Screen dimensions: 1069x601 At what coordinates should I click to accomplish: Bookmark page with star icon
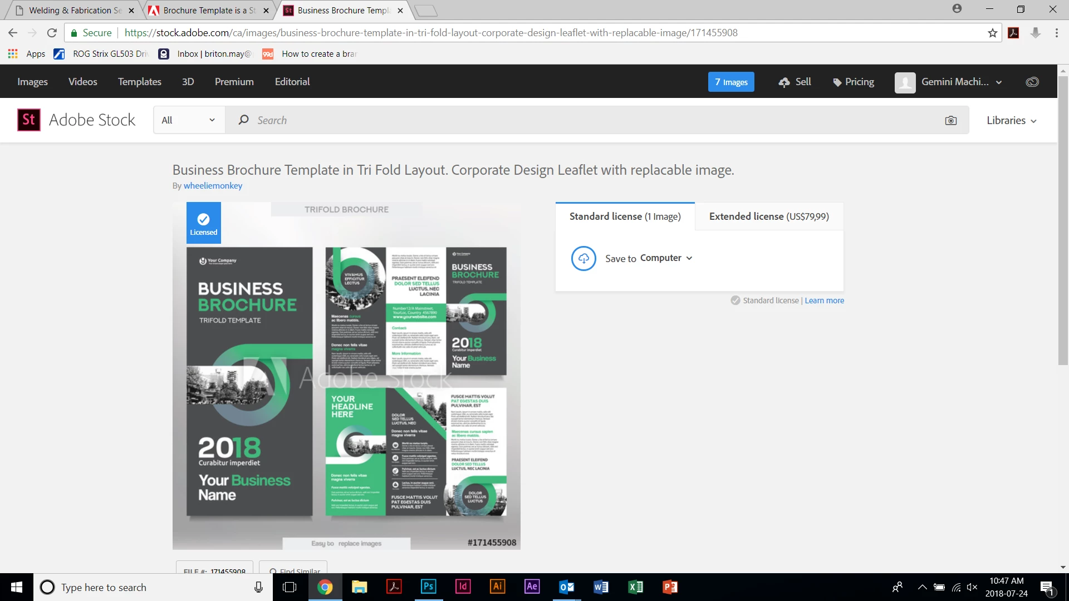coord(992,33)
